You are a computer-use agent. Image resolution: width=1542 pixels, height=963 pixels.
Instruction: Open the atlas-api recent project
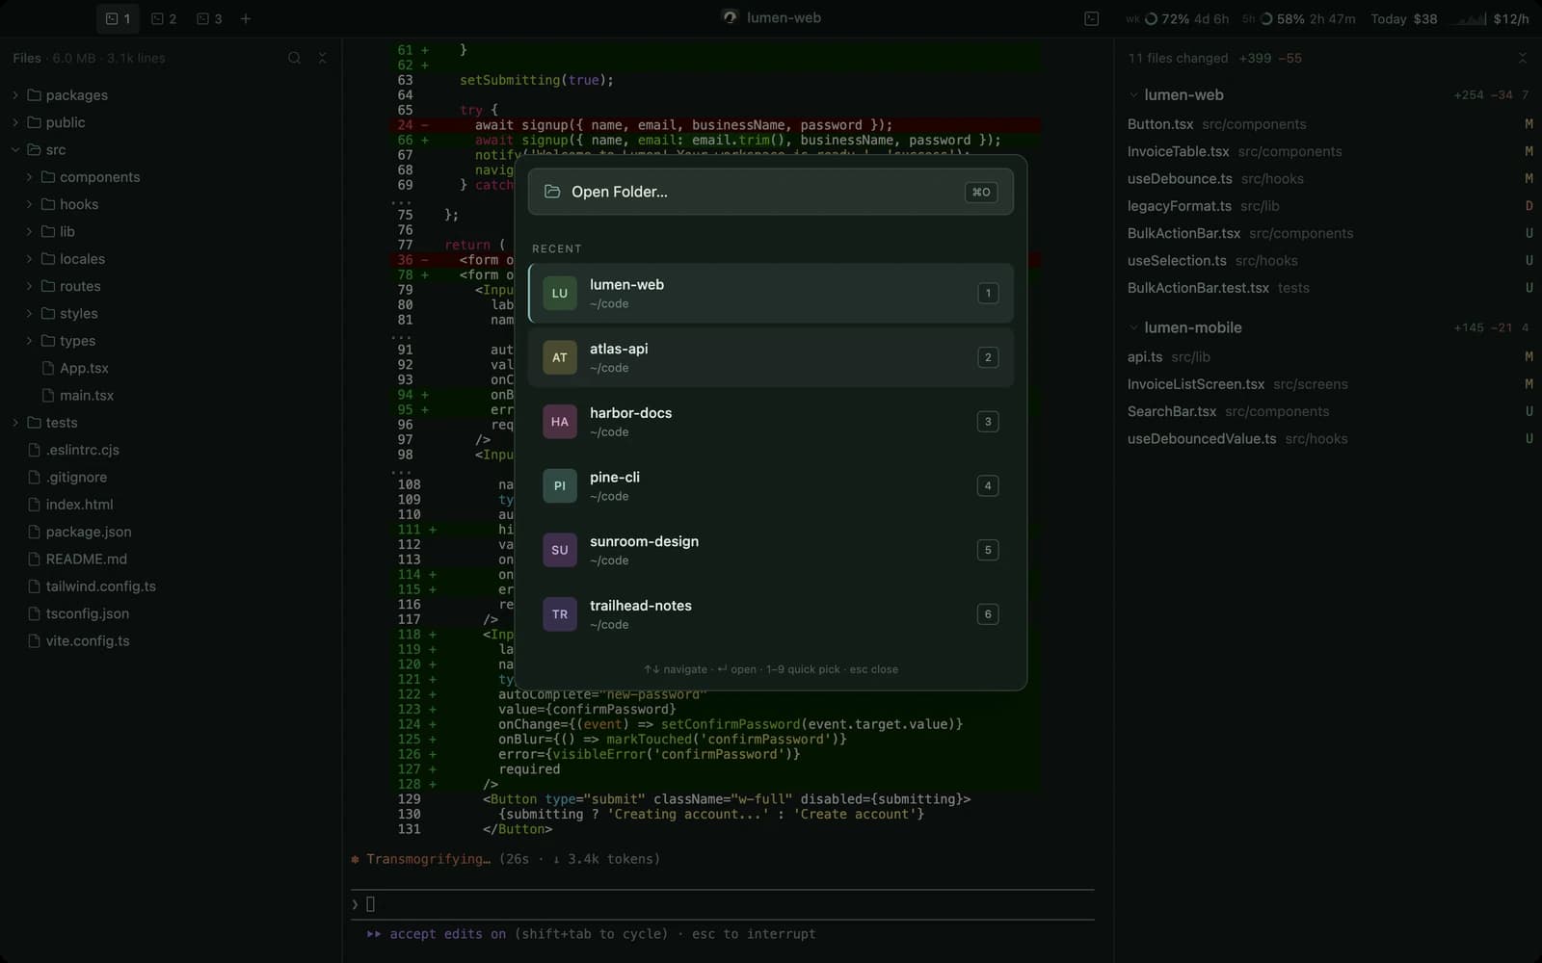(x=771, y=357)
